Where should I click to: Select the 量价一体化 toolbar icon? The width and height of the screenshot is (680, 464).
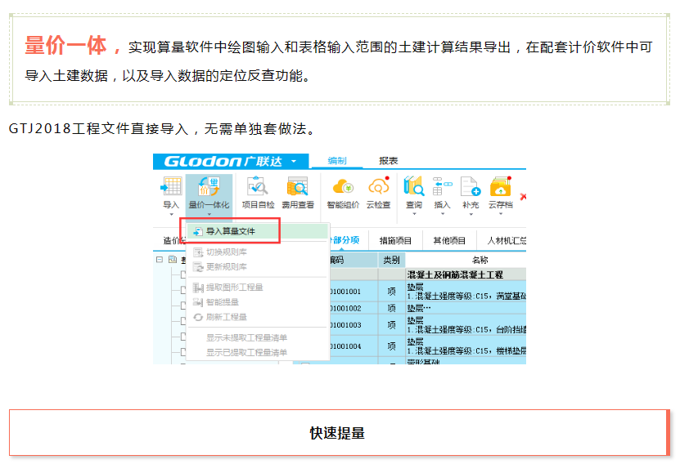(x=209, y=186)
